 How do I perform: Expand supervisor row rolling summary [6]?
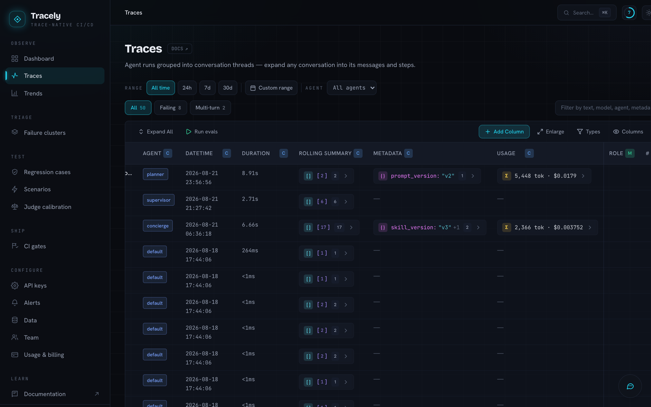tap(326, 202)
